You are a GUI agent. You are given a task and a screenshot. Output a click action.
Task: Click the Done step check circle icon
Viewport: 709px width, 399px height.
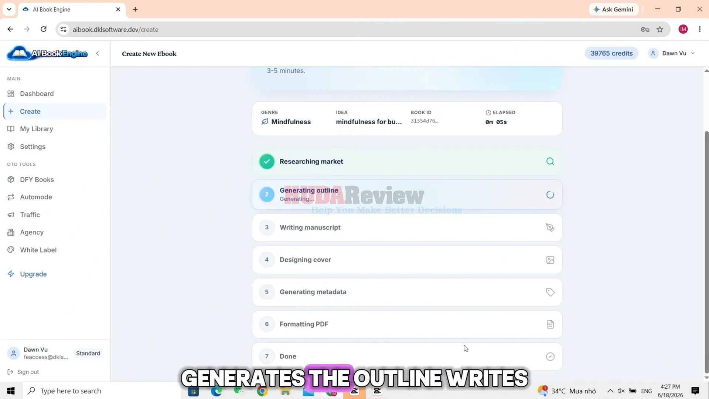pos(550,356)
